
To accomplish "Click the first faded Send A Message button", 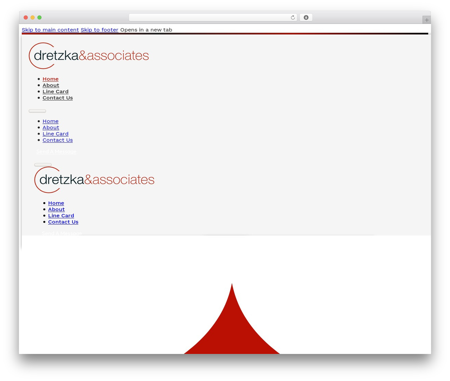I will point(56,151).
